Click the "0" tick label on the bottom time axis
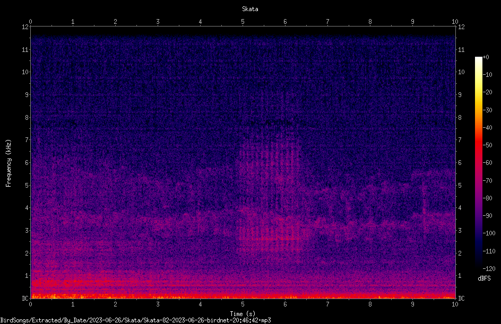This screenshot has width=501, height=324. (x=31, y=304)
